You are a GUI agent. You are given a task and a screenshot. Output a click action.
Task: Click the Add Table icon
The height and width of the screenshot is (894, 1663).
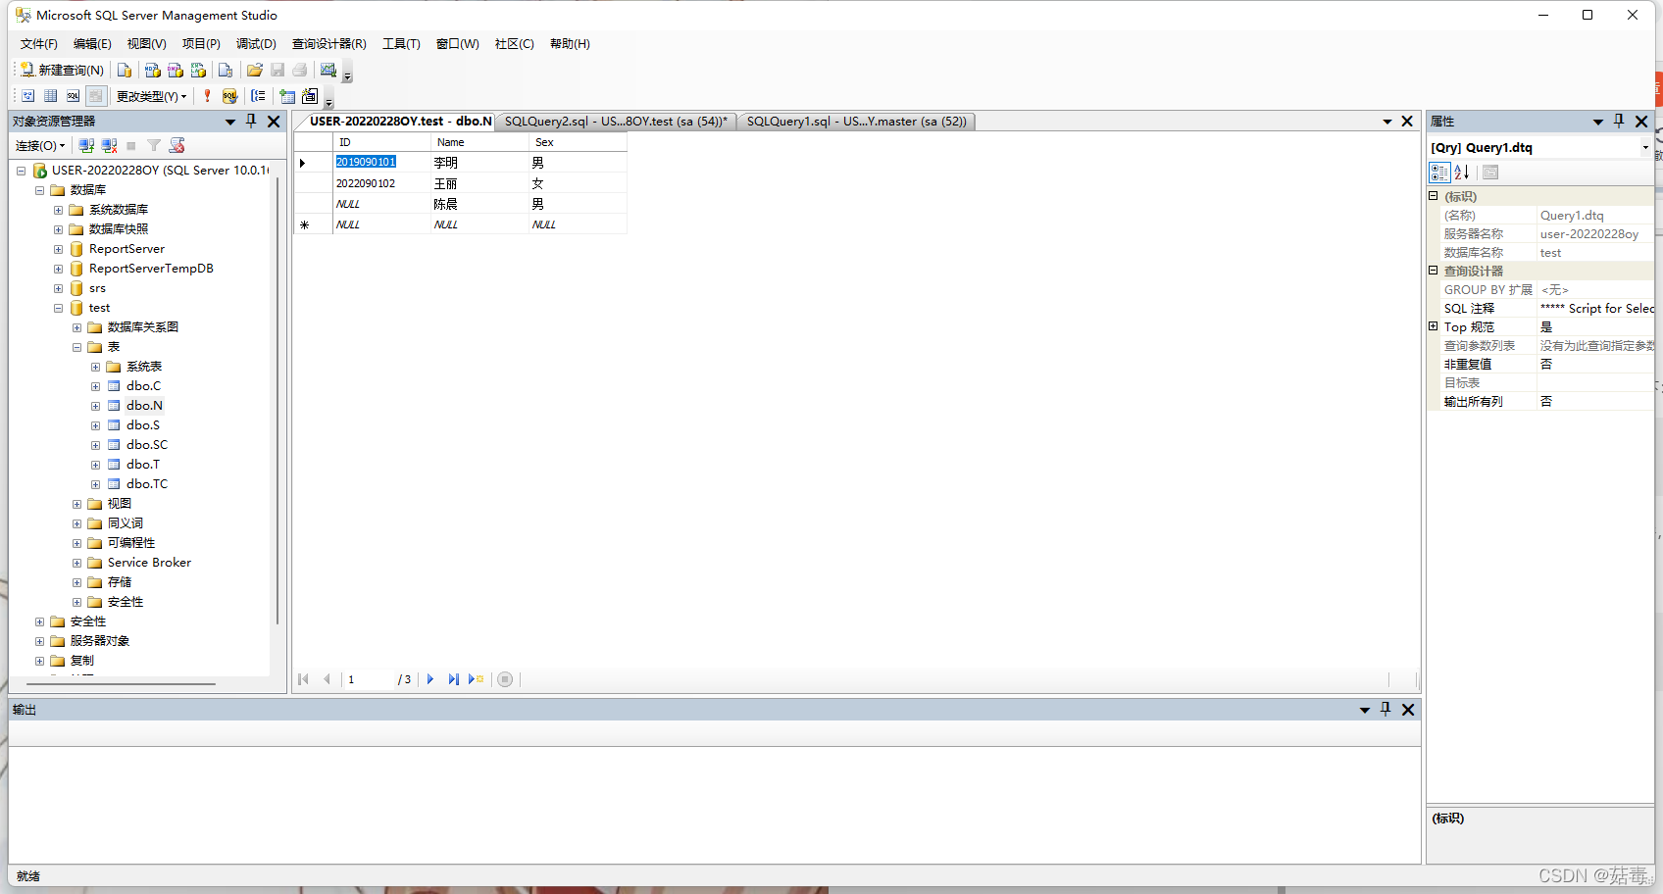[x=287, y=96]
